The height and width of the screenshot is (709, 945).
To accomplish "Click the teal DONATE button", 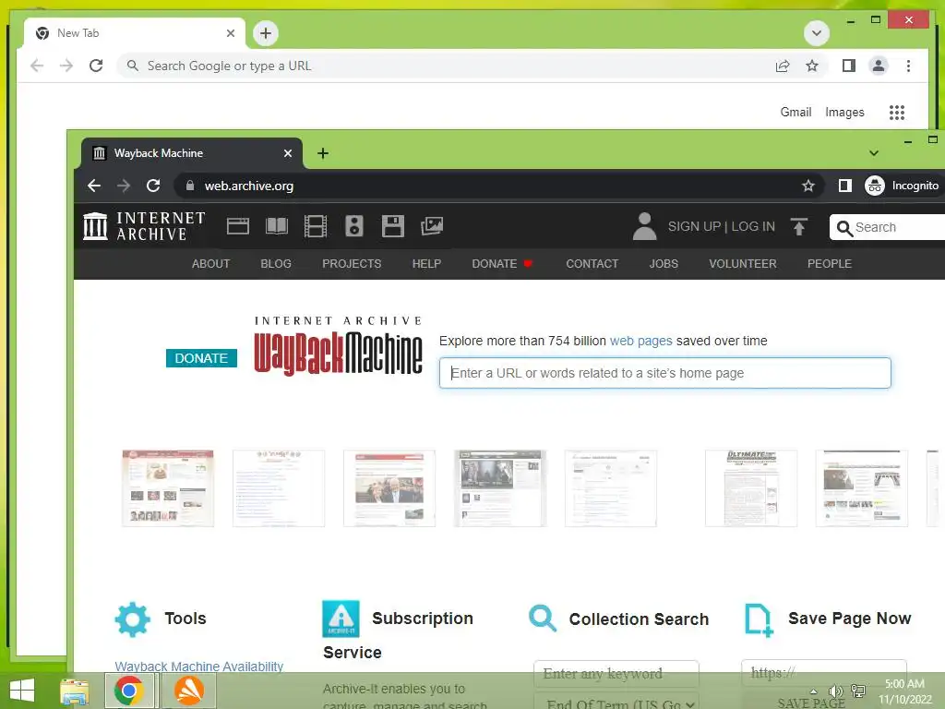I will point(201,358).
